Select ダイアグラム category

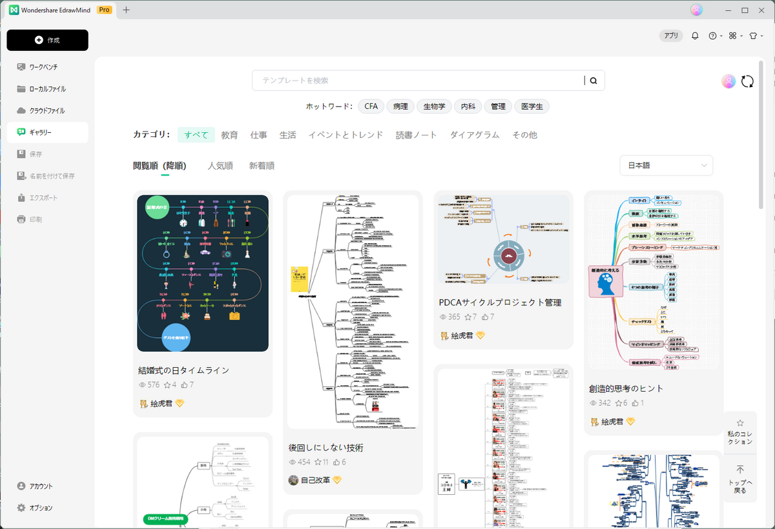(475, 135)
